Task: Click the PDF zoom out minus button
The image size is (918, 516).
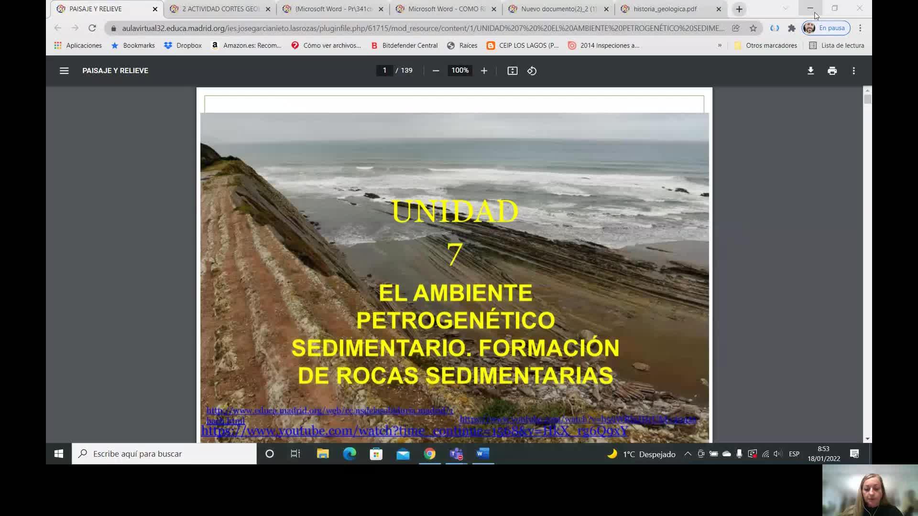Action: point(436,71)
